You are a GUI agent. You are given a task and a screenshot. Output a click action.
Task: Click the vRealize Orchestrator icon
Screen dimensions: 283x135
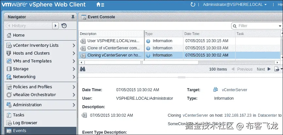pyautogui.click(x=9, y=95)
